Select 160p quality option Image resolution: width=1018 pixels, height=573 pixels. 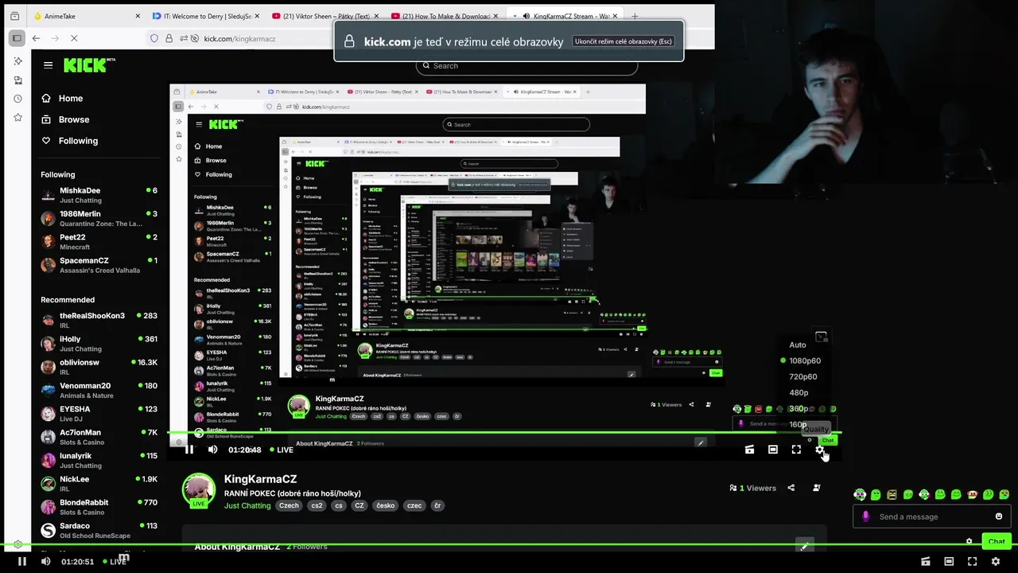point(798,424)
